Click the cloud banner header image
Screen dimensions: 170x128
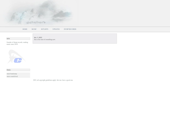click(x=40, y=13)
